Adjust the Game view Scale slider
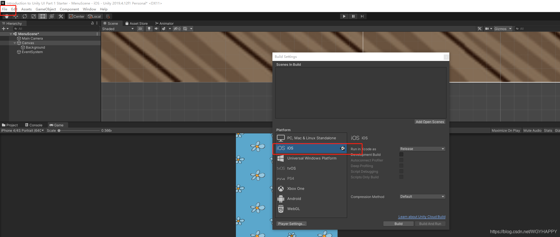 (79, 131)
